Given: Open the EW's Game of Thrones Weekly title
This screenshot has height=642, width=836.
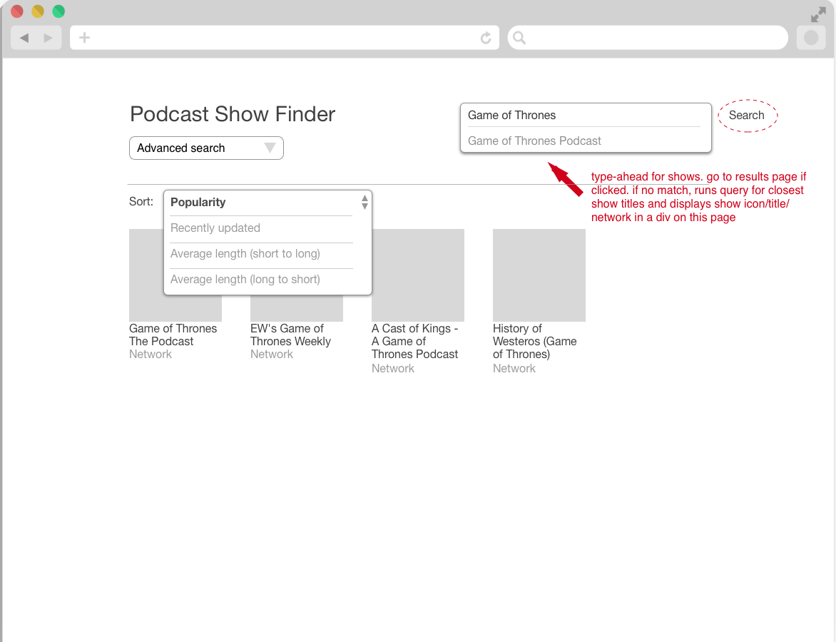Looking at the screenshot, I should (290, 335).
